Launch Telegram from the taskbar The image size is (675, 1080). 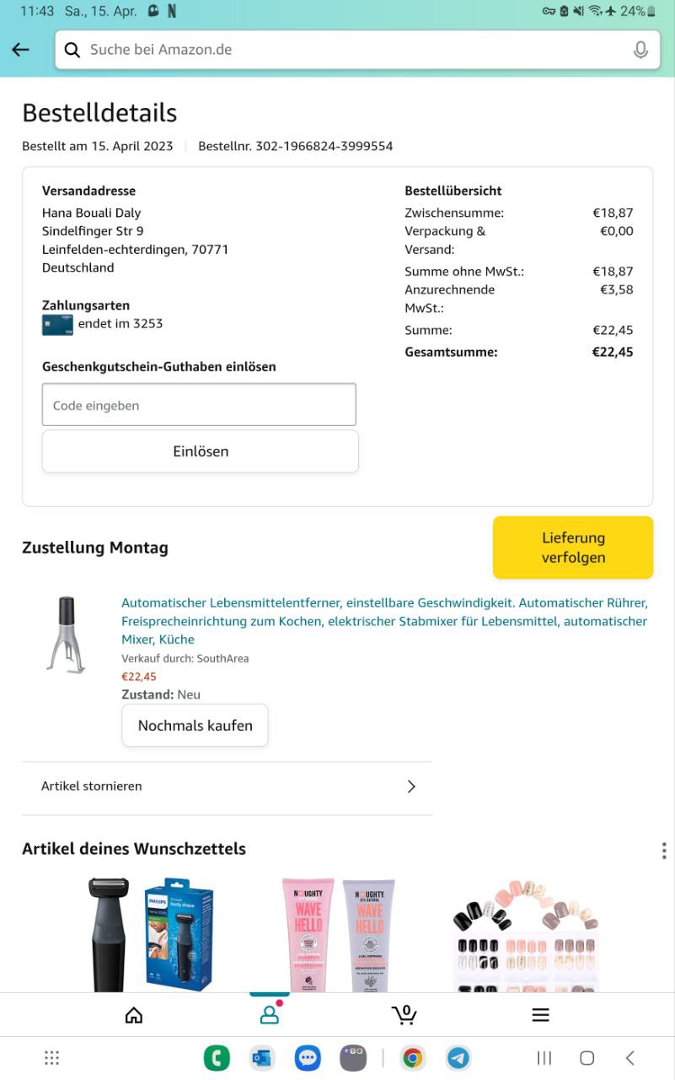[458, 1058]
